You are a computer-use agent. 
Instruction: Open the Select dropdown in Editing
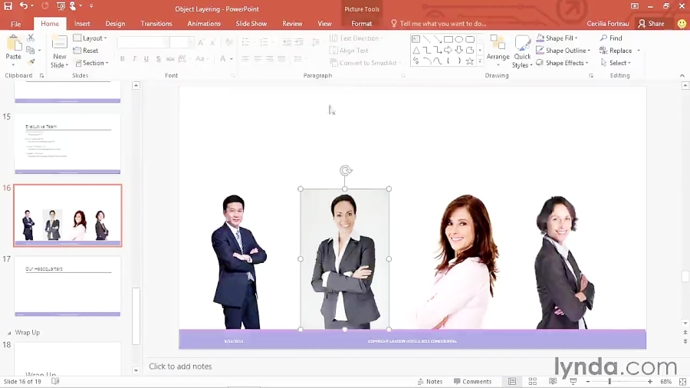(x=616, y=63)
